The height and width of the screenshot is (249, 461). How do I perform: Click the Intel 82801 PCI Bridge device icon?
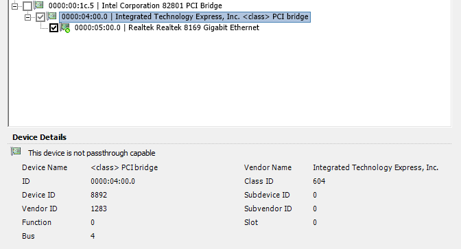coord(39,5)
